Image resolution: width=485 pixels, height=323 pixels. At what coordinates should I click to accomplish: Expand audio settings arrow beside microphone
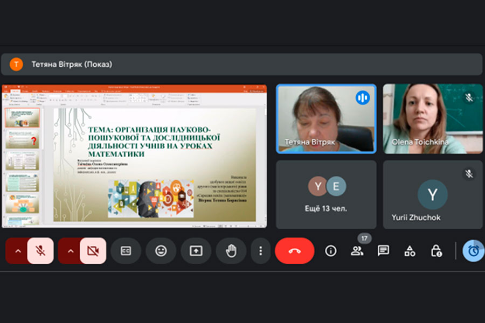18,251
